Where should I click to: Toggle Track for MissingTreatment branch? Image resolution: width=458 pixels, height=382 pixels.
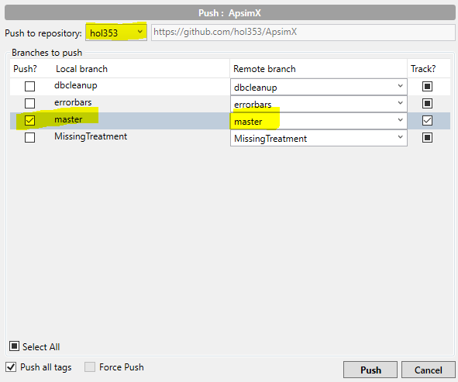[x=427, y=138]
